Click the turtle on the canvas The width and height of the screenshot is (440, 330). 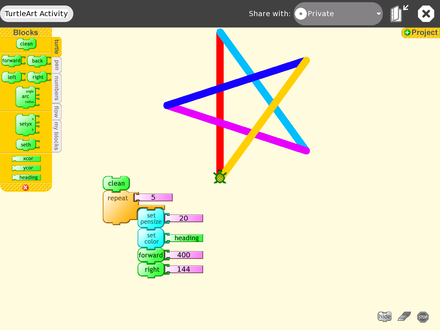point(220,177)
